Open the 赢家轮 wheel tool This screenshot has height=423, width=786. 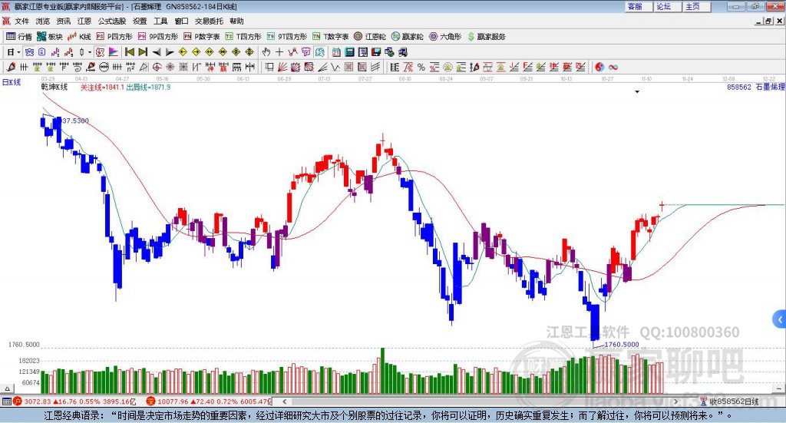[408, 37]
